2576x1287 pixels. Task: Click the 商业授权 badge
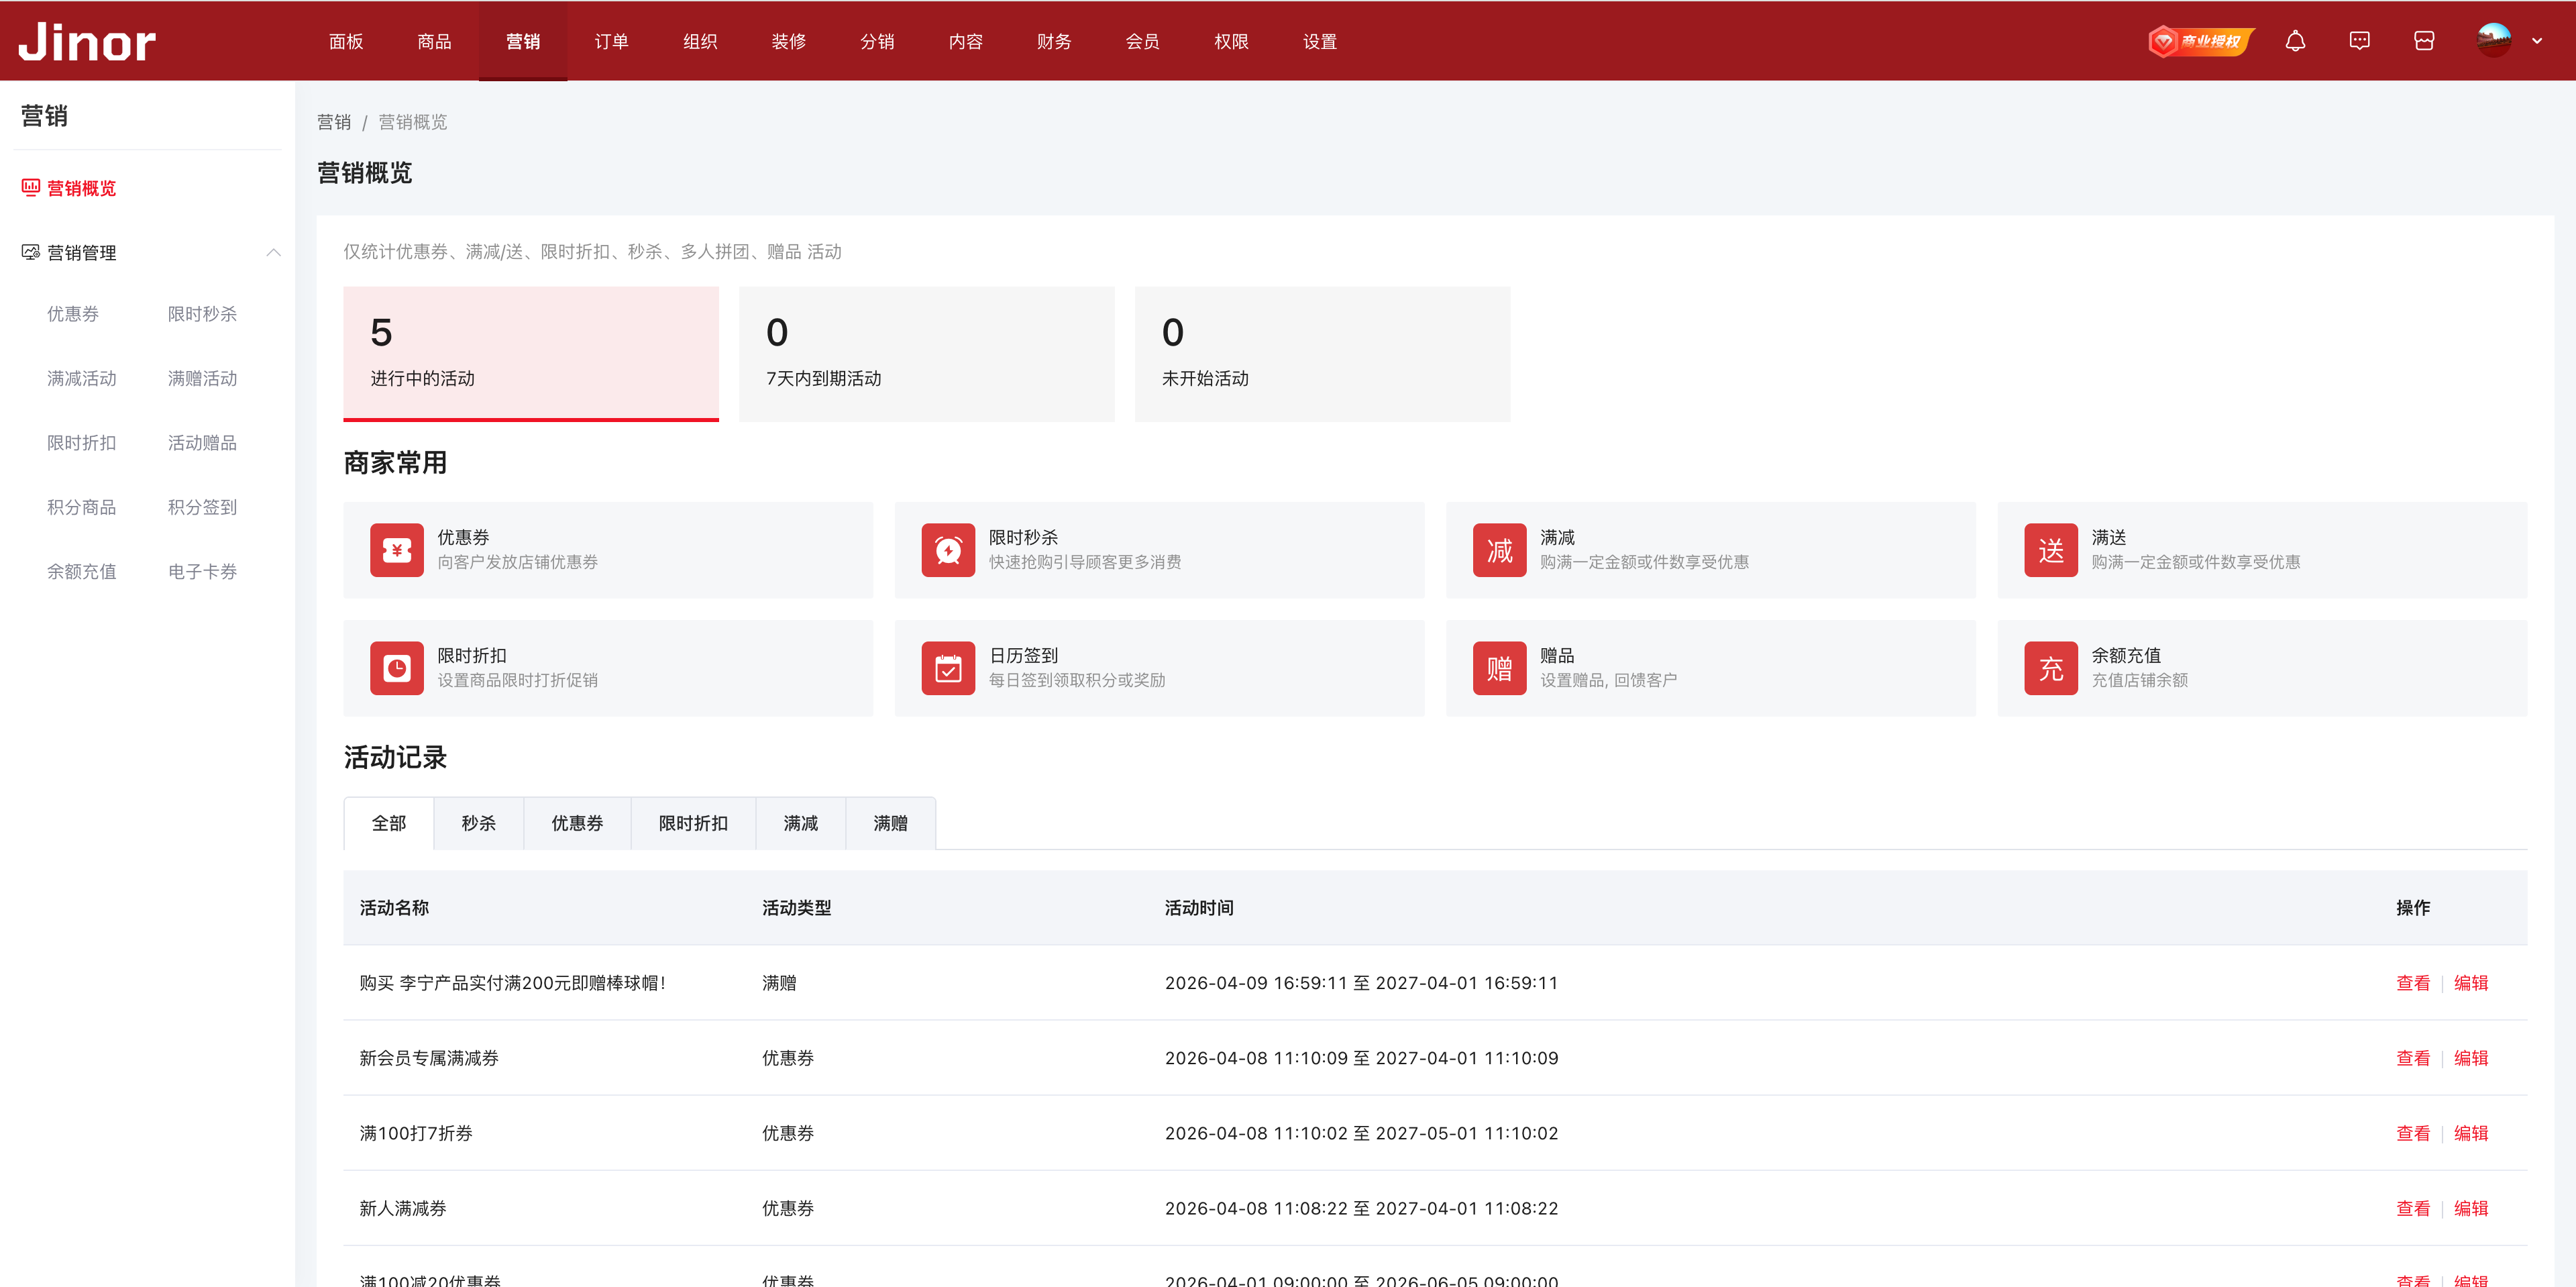point(2200,41)
